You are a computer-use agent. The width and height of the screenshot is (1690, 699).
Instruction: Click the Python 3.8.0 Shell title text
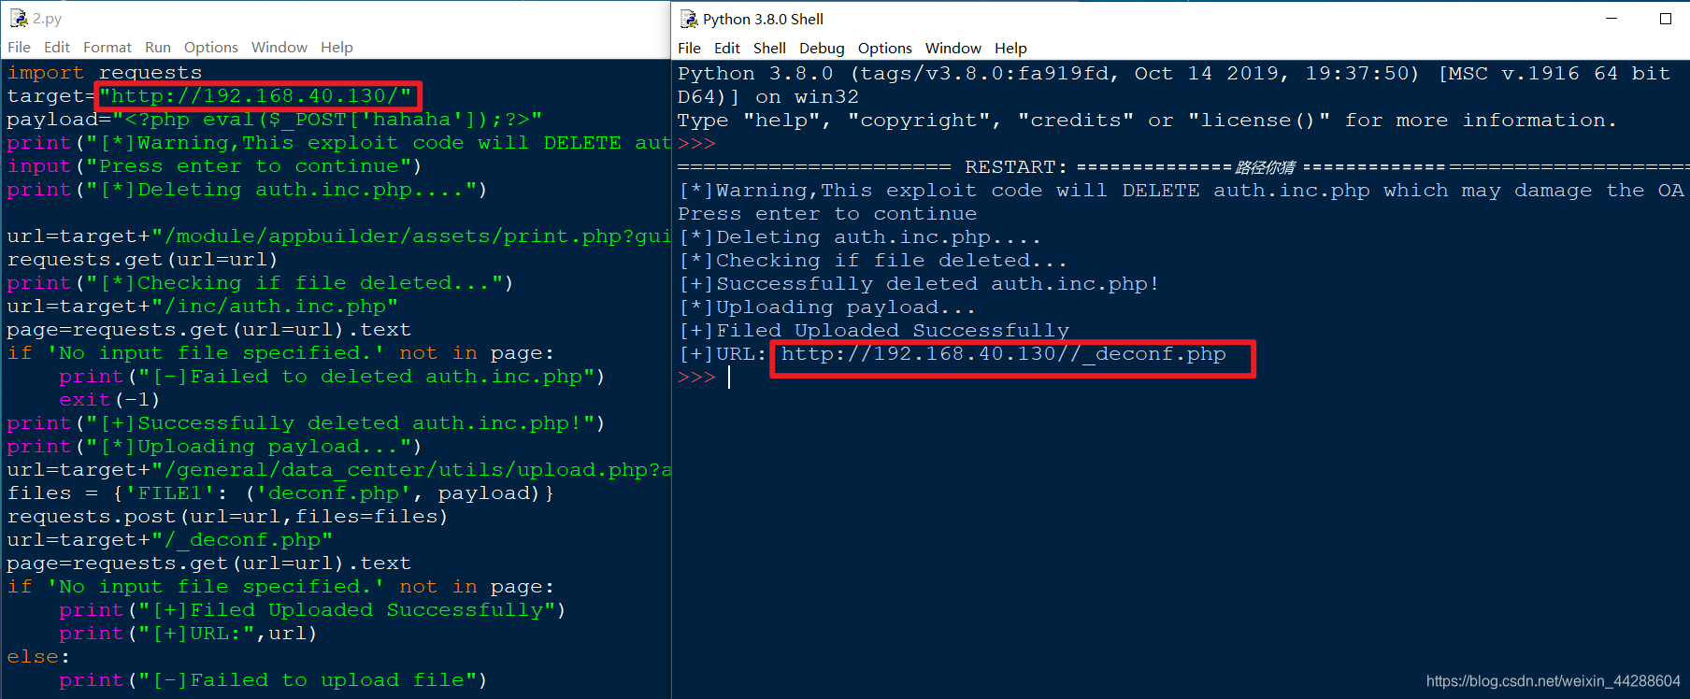tap(763, 19)
